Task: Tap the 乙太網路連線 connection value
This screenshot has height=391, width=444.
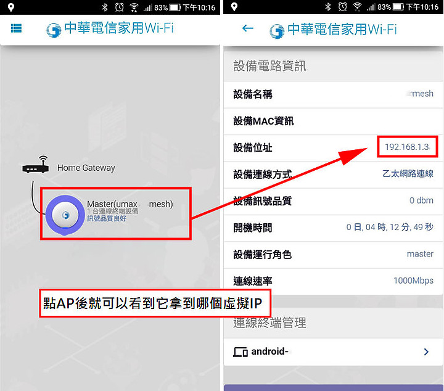Action: [408, 173]
